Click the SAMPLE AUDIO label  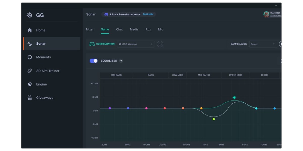239,44
